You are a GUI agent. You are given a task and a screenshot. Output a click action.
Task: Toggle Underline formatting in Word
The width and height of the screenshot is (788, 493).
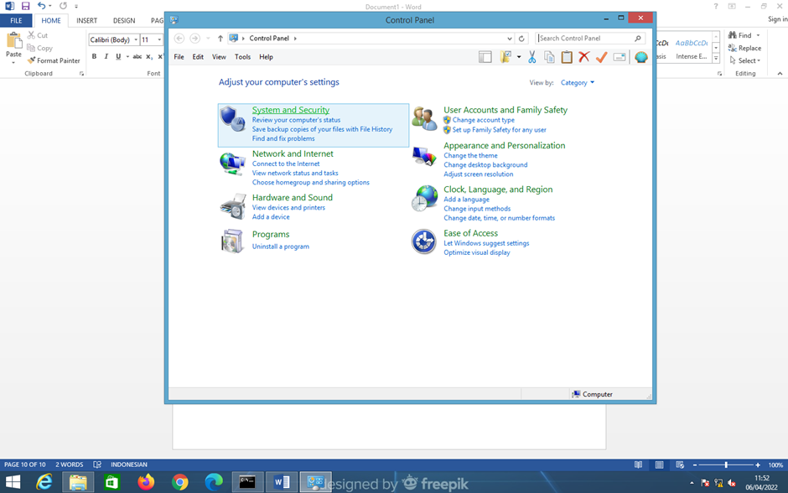118,56
